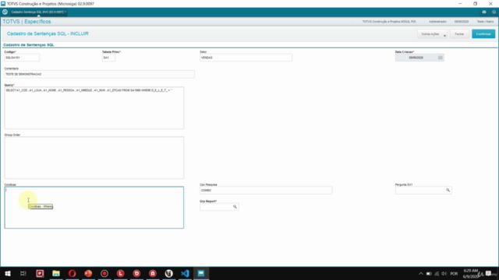Click inside the Condicao text area
Image resolution: width=499 pixels, height=280 pixels.
point(94,208)
